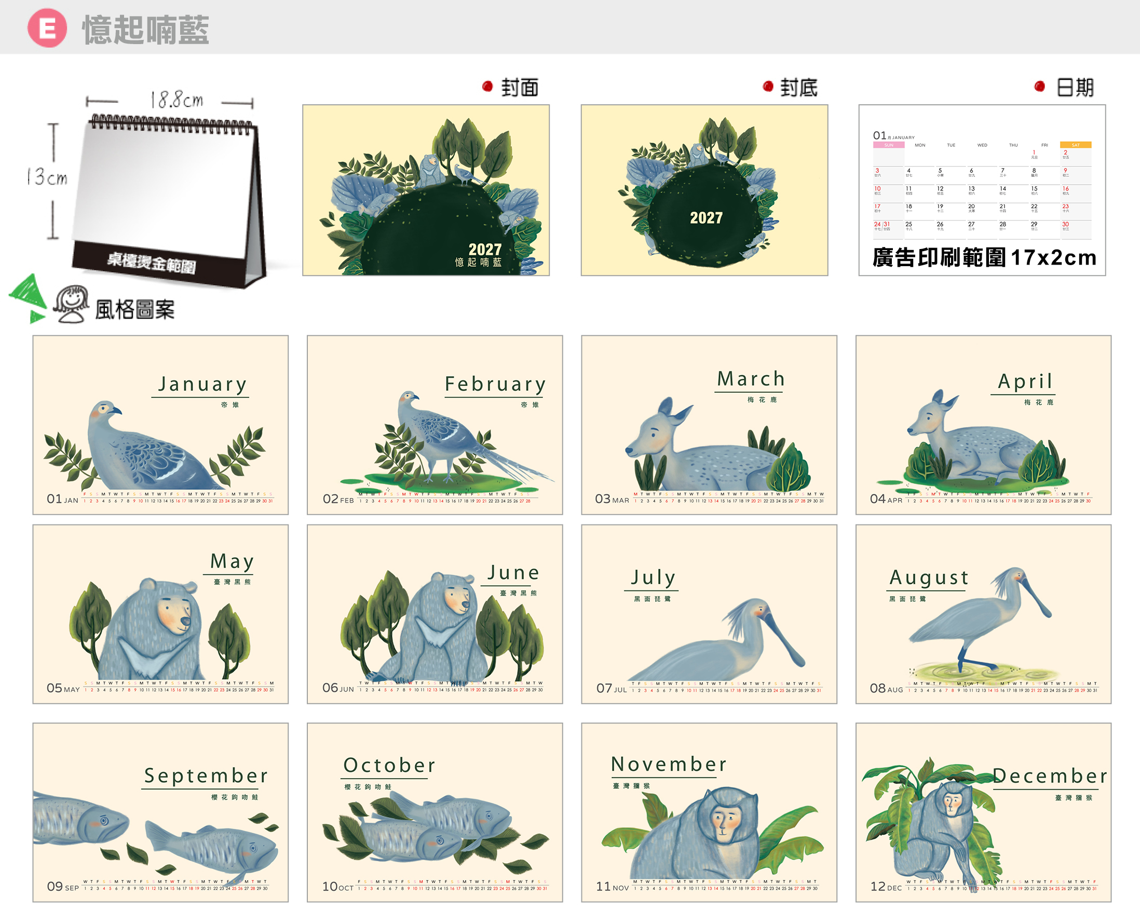
Task: Select the October salmon calendar page
Action: click(x=435, y=812)
